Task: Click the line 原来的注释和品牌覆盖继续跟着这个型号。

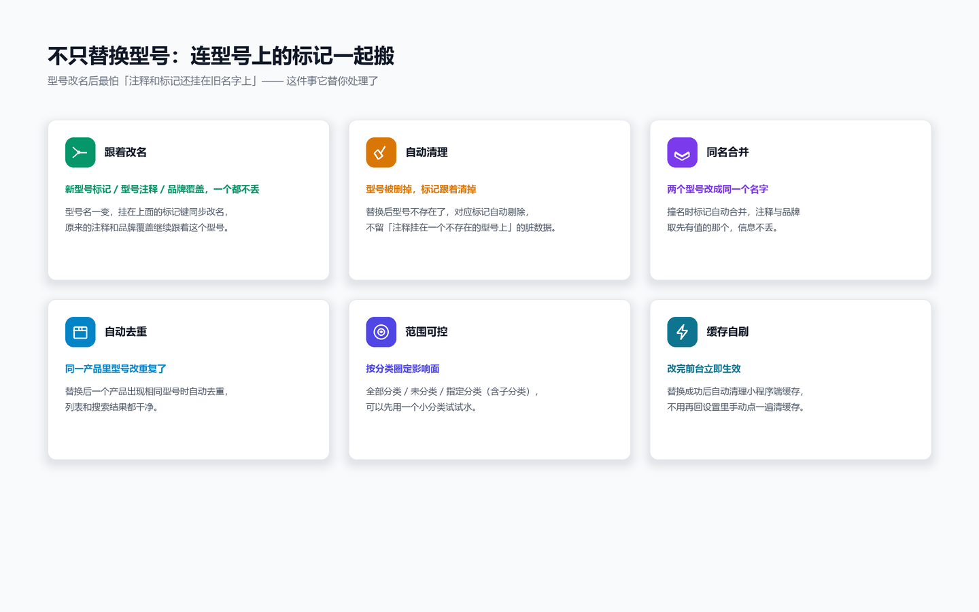Action: click(150, 228)
